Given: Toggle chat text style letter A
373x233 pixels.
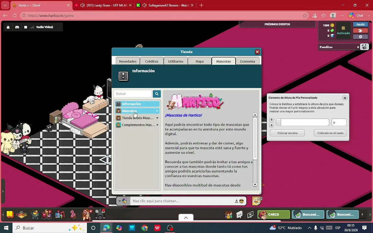Looking at the screenshot, I should [236, 201].
